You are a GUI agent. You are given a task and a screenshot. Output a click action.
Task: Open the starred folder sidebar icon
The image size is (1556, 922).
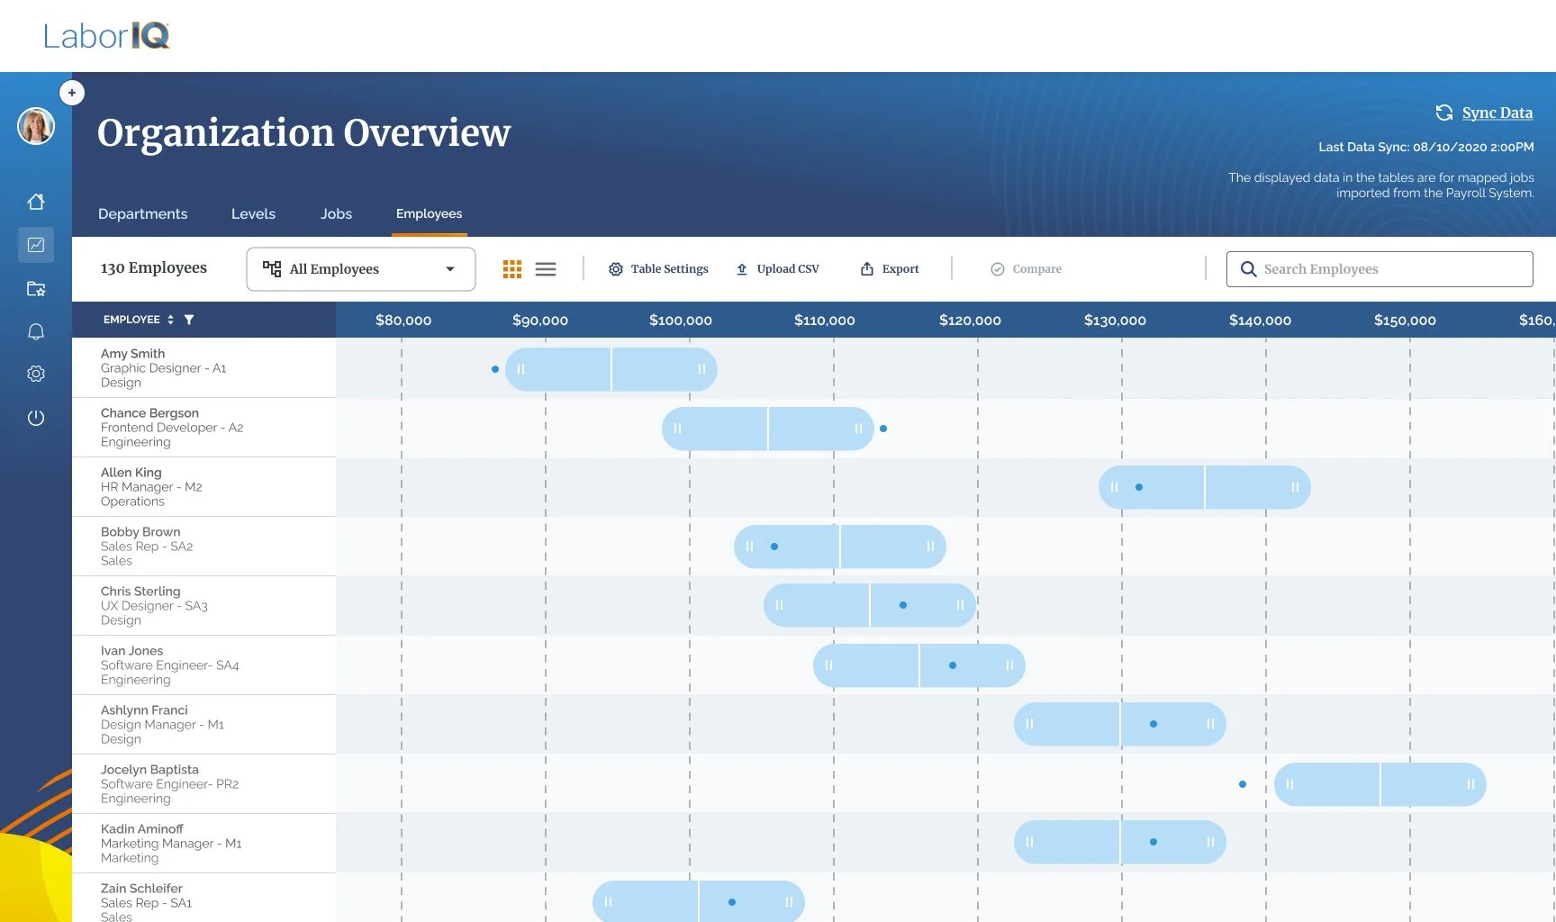click(x=36, y=289)
